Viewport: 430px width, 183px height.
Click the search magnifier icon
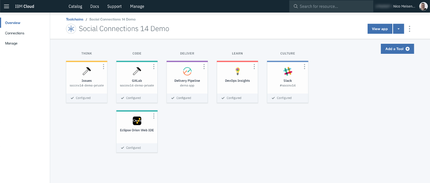(296, 6)
